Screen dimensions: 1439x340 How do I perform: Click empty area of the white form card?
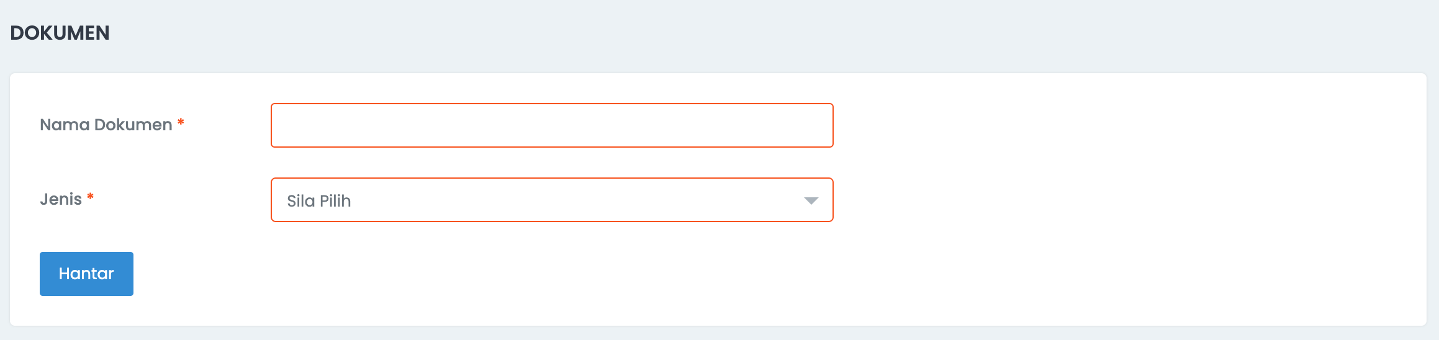coord(1117,199)
